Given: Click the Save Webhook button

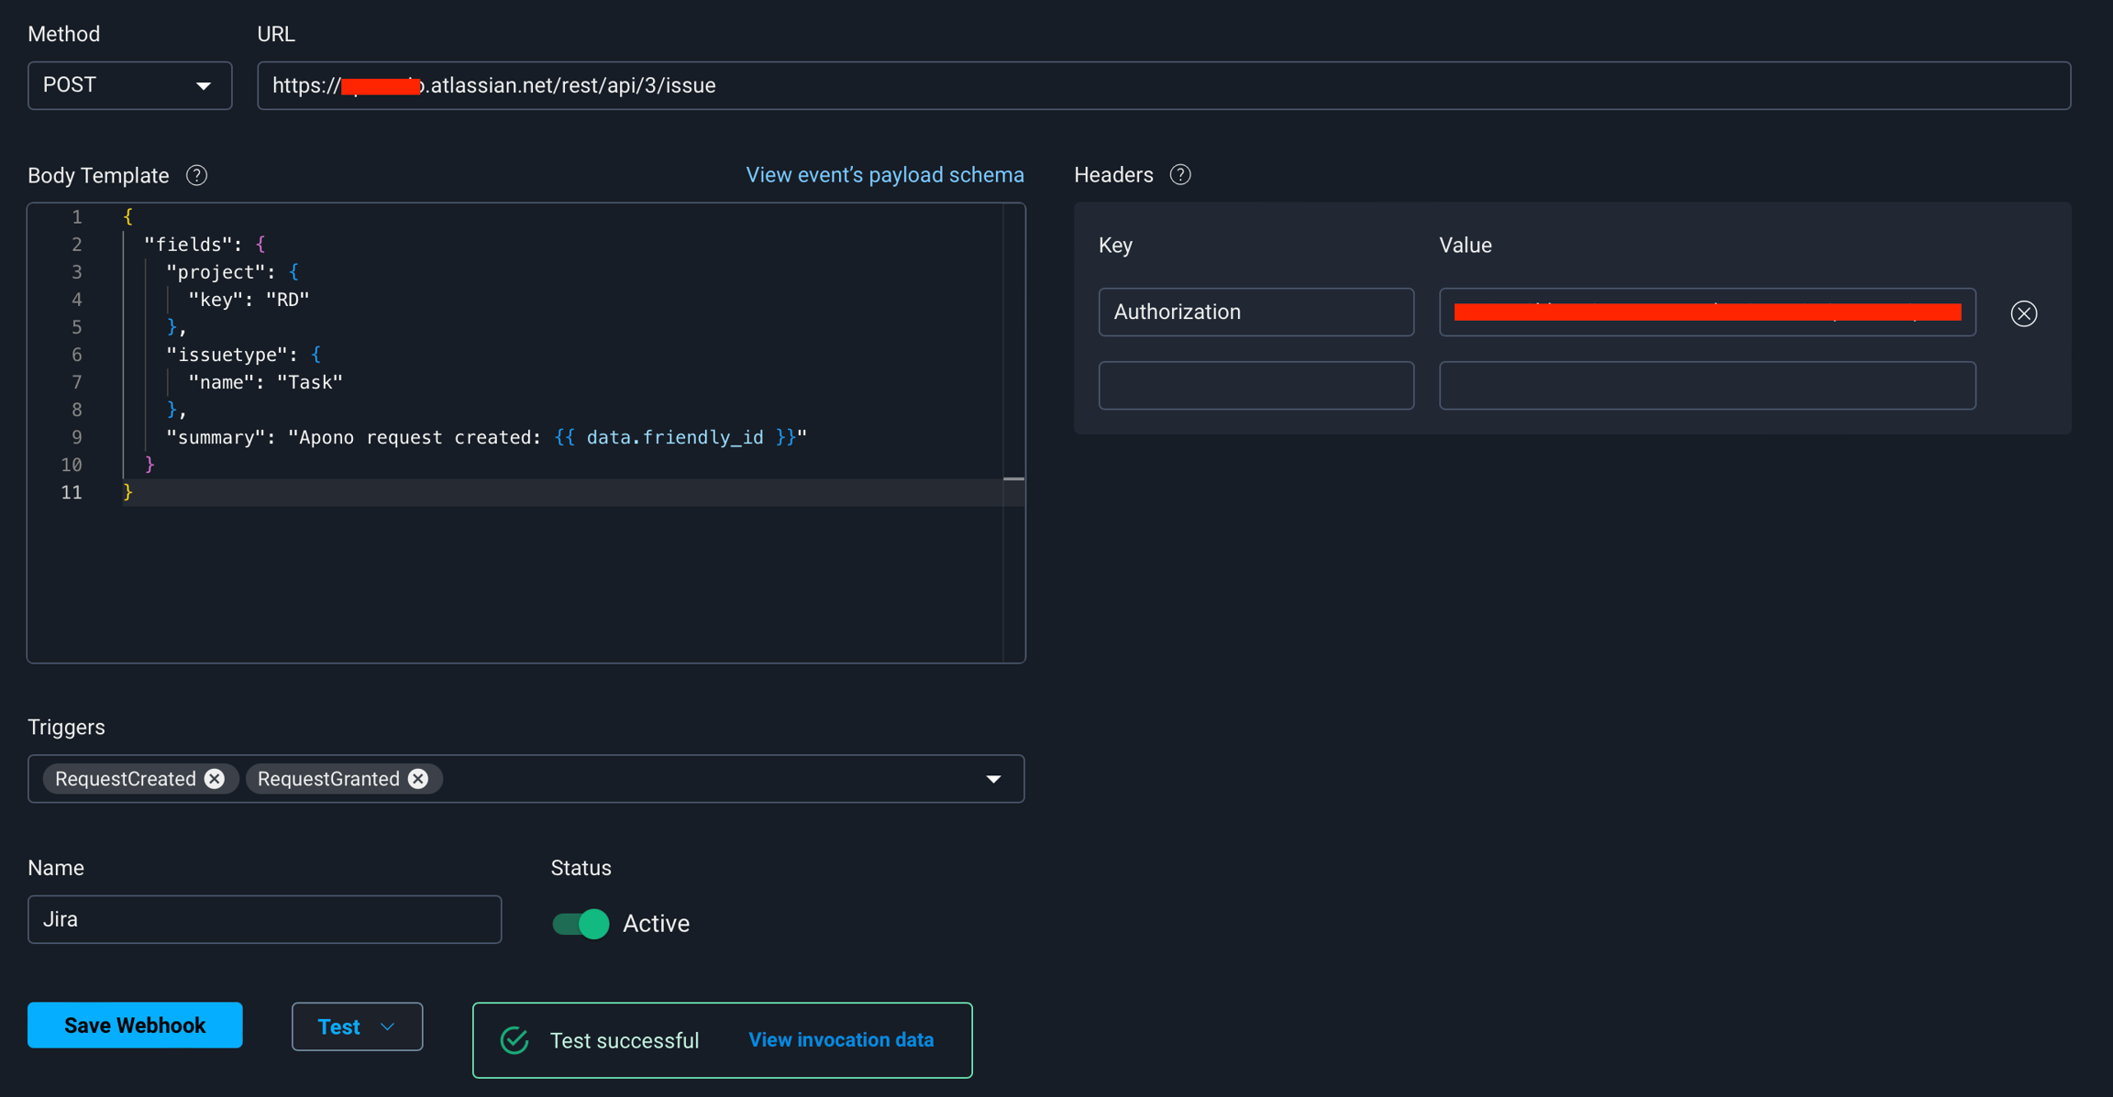Looking at the screenshot, I should click(x=135, y=1025).
